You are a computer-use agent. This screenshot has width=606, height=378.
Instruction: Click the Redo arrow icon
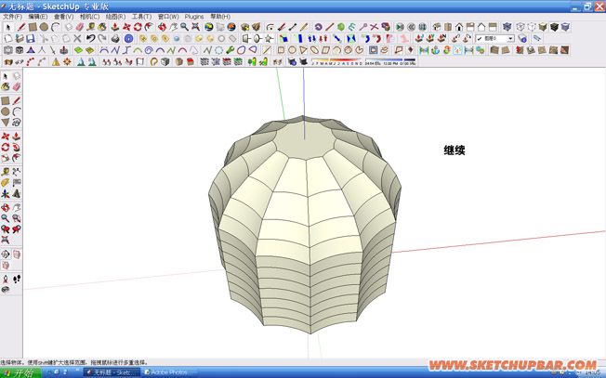tap(101, 38)
